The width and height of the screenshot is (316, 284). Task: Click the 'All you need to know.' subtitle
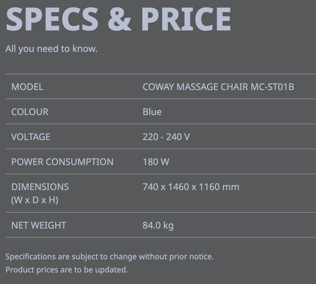coord(51,49)
